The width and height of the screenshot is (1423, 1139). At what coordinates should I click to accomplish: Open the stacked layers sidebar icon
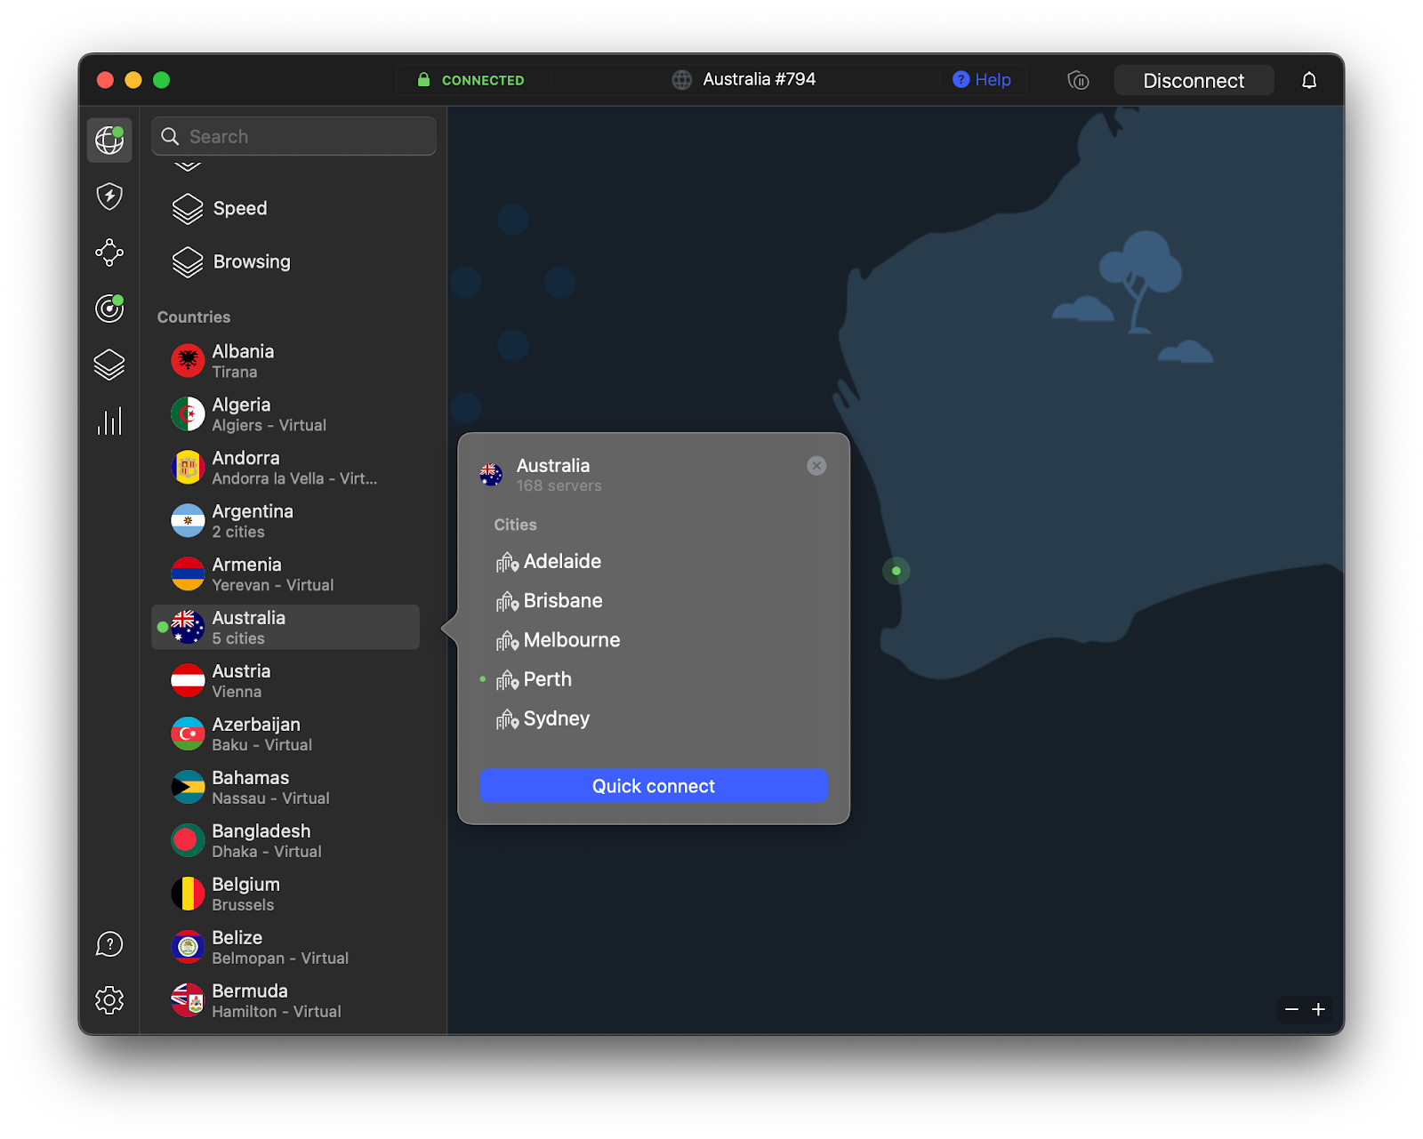(x=109, y=365)
